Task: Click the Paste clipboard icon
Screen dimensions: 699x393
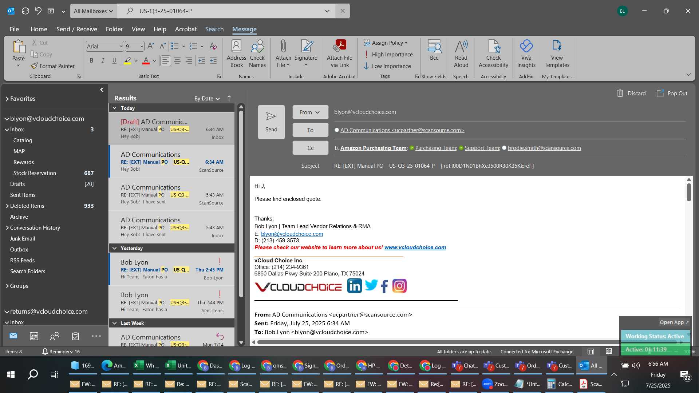Action: point(19,47)
